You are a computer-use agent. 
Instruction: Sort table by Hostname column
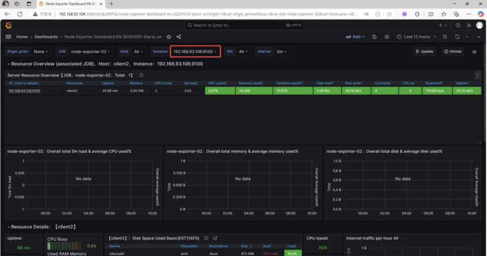[75, 83]
